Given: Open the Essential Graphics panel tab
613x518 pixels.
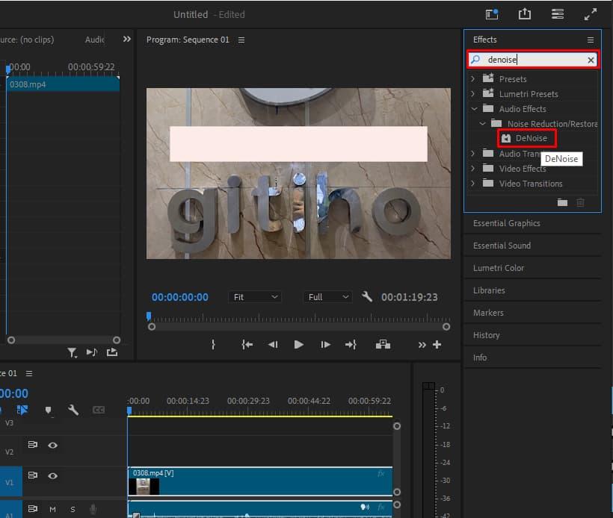Looking at the screenshot, I should (x=506, y=223).
